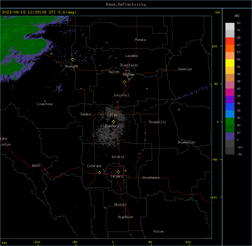Click the Drumheller label
The image size is (252, 246).
tap(187, 142)
